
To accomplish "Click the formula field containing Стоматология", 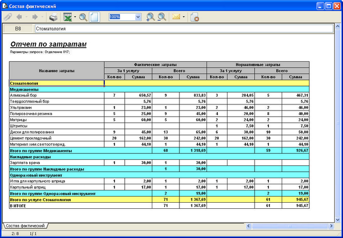I will point(184,29).
